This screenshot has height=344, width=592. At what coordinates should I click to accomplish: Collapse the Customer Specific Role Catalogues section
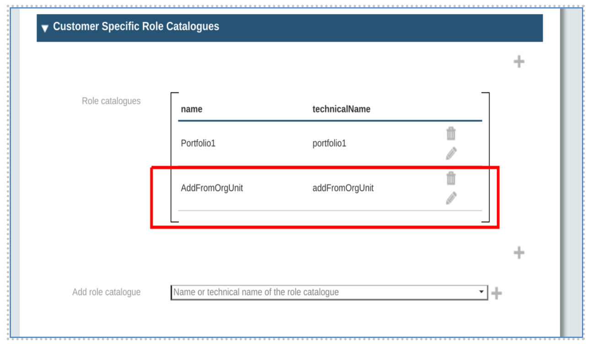(x=45, y=28)
